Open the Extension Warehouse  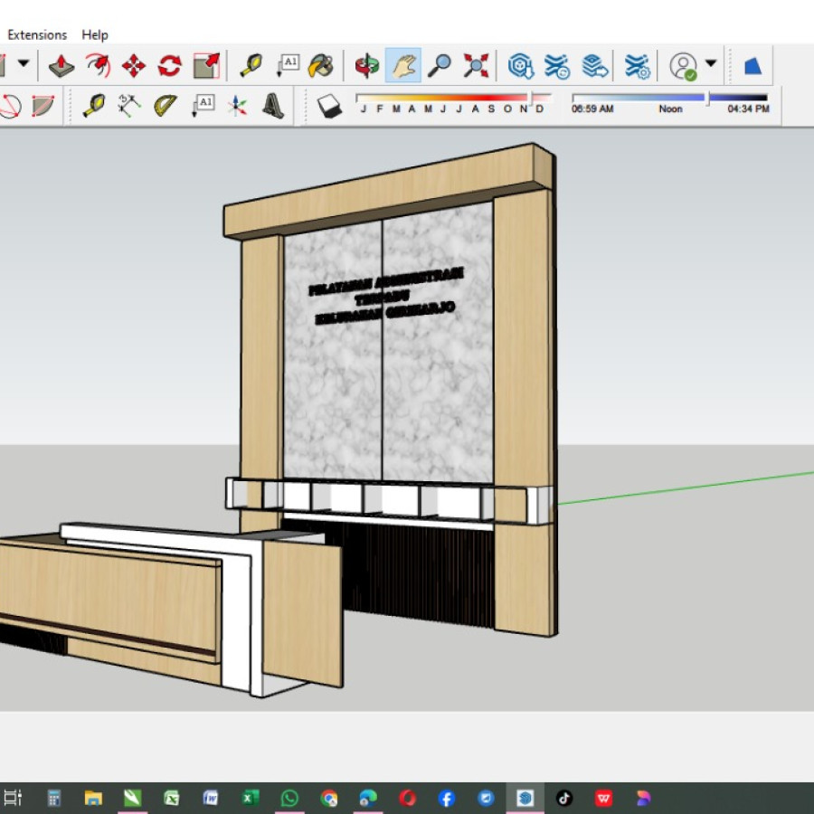pos(557,66)
